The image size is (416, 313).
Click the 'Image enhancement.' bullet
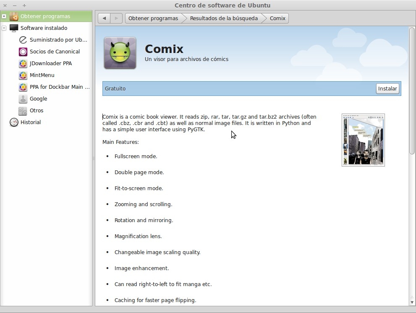pos(141,268)
